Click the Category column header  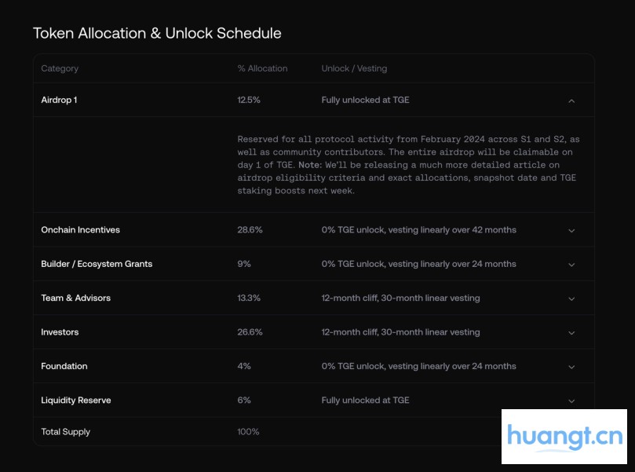click(60, 68)
